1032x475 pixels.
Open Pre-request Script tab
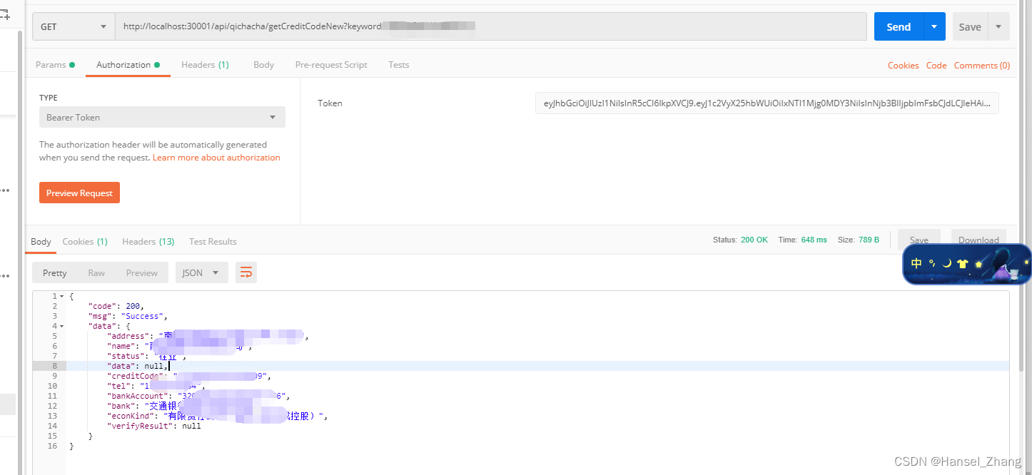[331, 64]
